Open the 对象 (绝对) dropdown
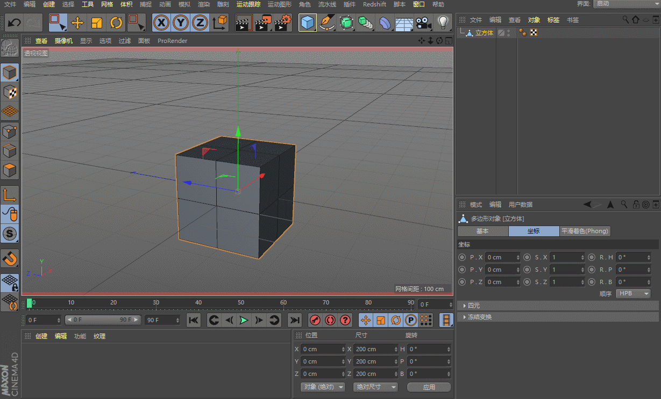The image size is (661, 399). [323, 387]
